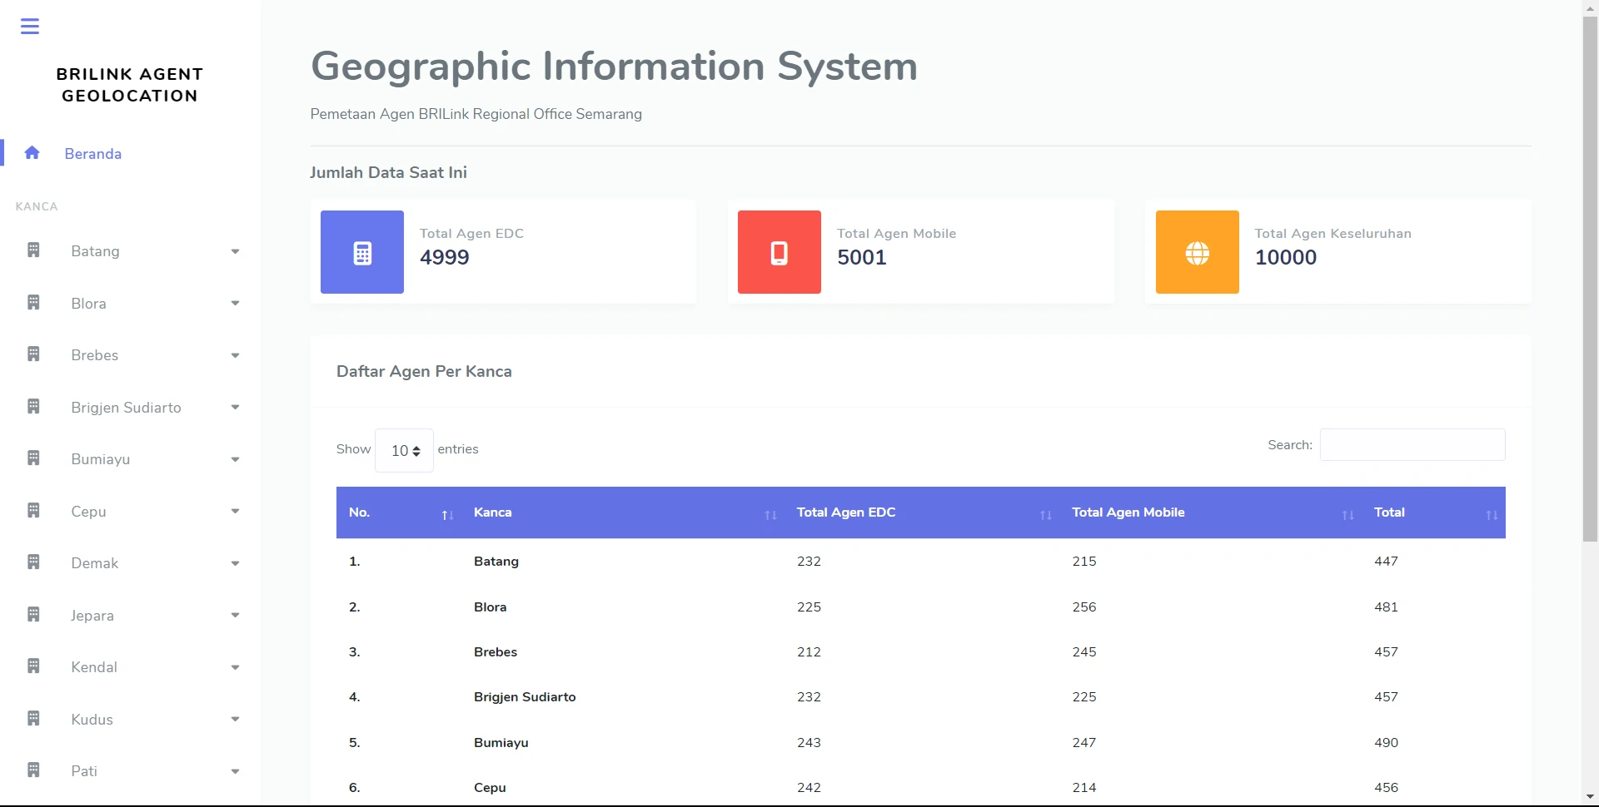Click the orange globe icon on Total Agen Keseluruhan
The width and height of the screenshot is (1599, 807).
pos(1197,251)
